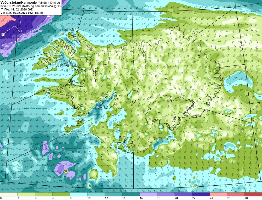
Task: Click the 10–12 m/s turquoise legend swatch
Action: pos(96,194)
